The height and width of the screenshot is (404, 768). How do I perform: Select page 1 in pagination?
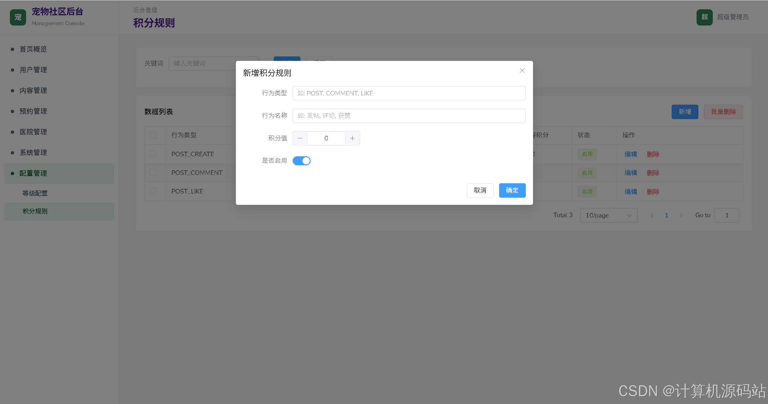666,215
